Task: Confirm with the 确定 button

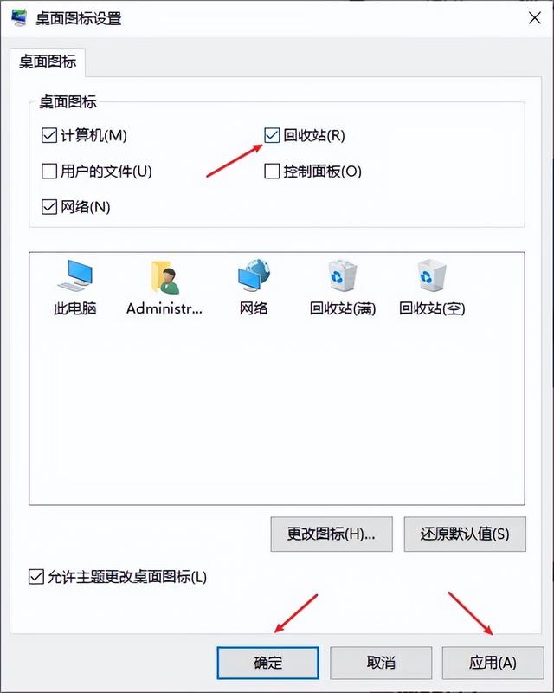Action: tap(267, 663)
